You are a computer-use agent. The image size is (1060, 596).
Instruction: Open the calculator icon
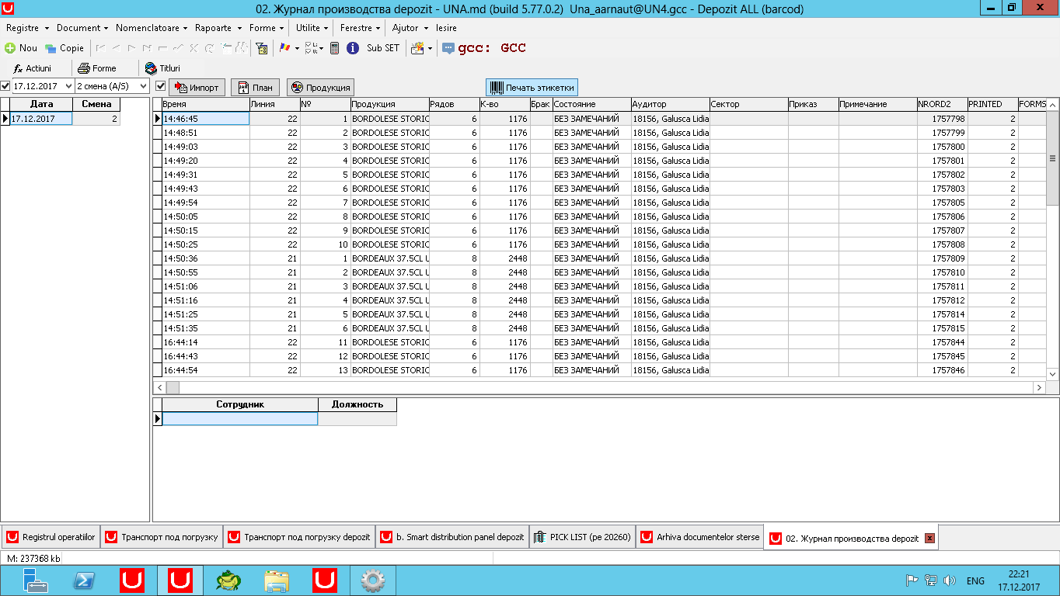point(334,48)
